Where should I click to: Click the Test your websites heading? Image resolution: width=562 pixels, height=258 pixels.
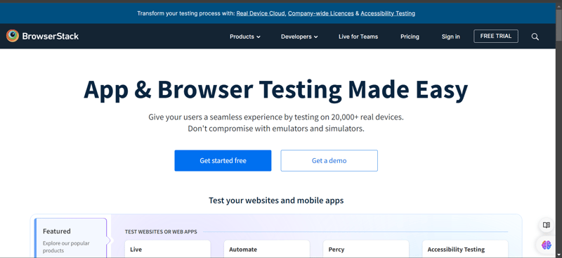(x=276, y=200)
